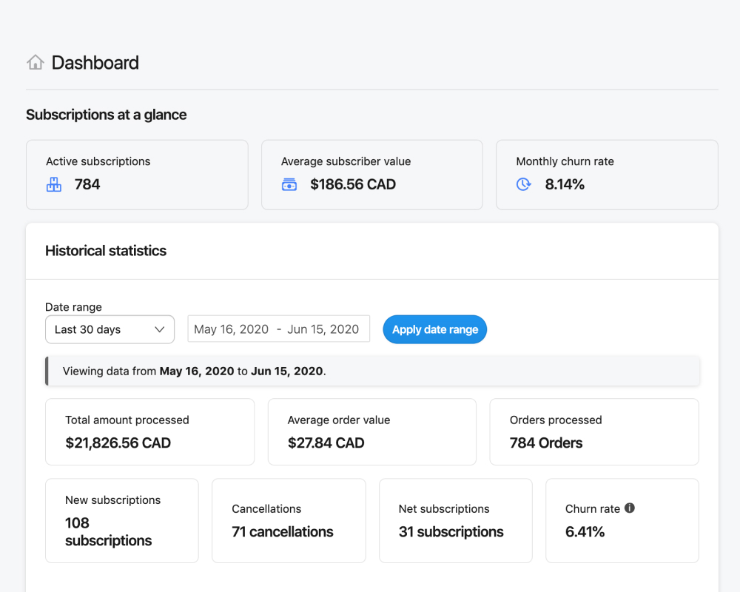740x592 pixels.
Task: Click the 784 Orders value
Action: click(546, 443)
